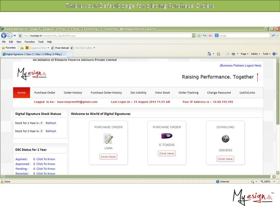Click the IE Back navigation button
280x210 pixels.
click(x=4, y=36)
